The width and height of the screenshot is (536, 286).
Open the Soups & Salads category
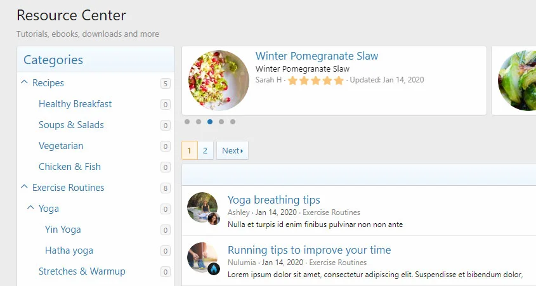(71, 125)
